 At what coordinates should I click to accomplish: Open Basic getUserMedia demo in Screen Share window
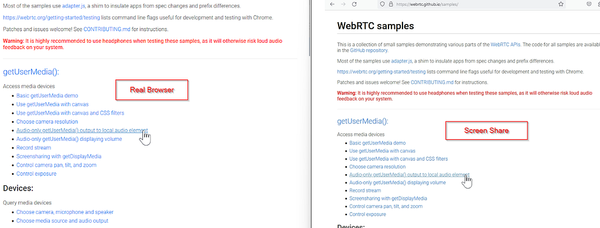pyautogui.click(x=377, y=143)
